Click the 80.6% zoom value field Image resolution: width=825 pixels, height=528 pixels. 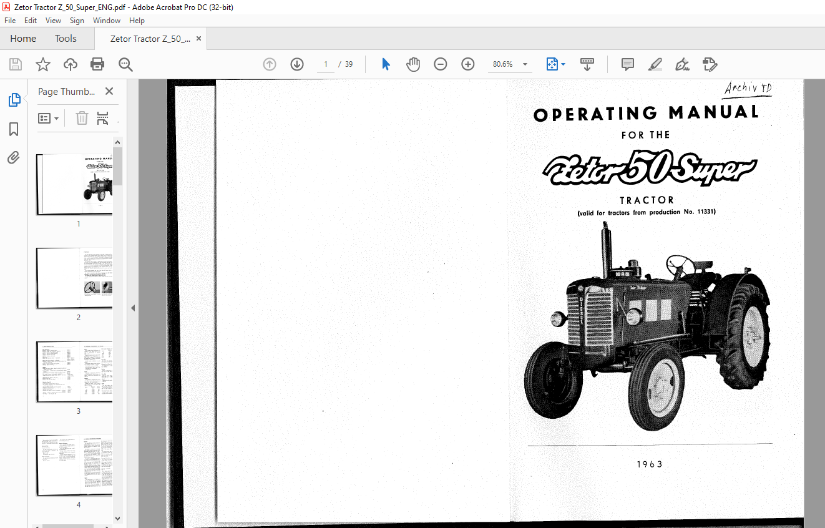(x=502, y=64)
